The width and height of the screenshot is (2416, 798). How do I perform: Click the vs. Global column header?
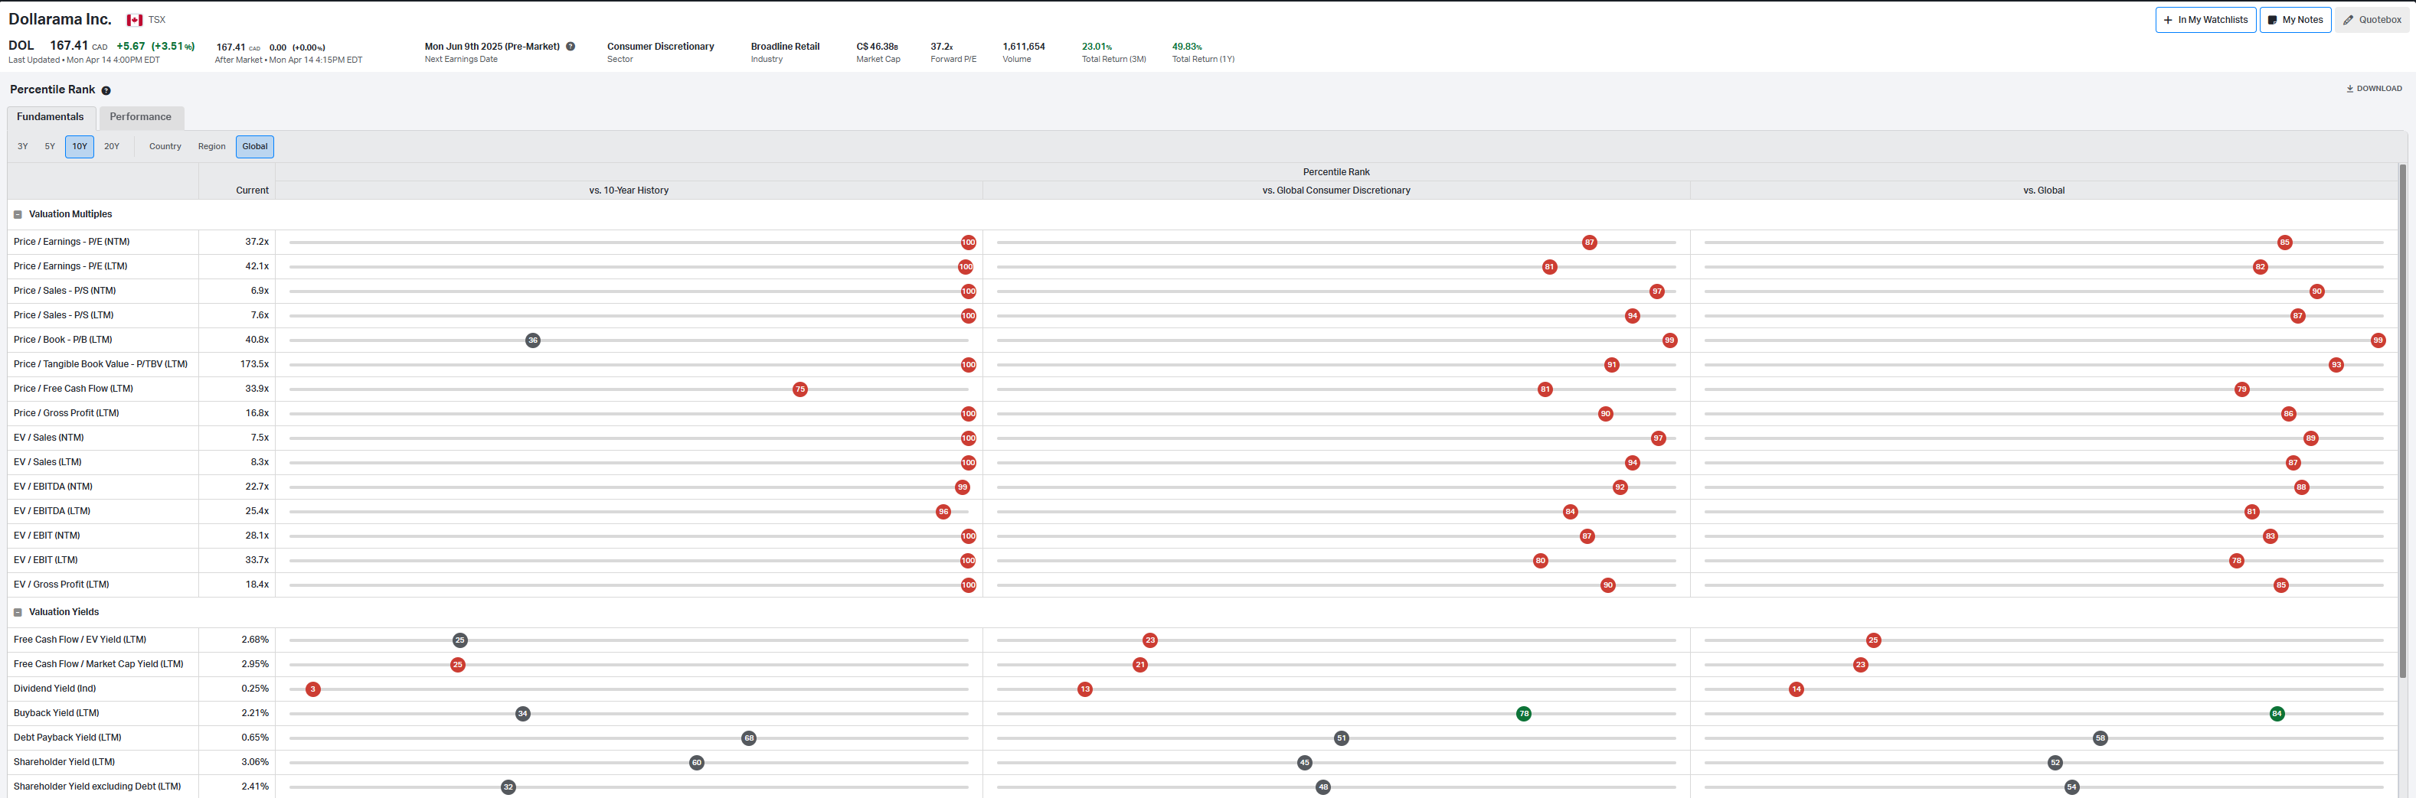point(2044,191)
